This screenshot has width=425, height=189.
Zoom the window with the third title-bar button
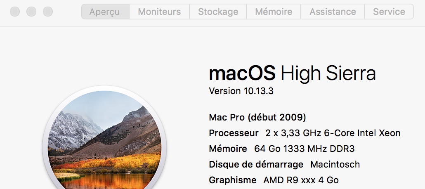[x=48, y=12]
